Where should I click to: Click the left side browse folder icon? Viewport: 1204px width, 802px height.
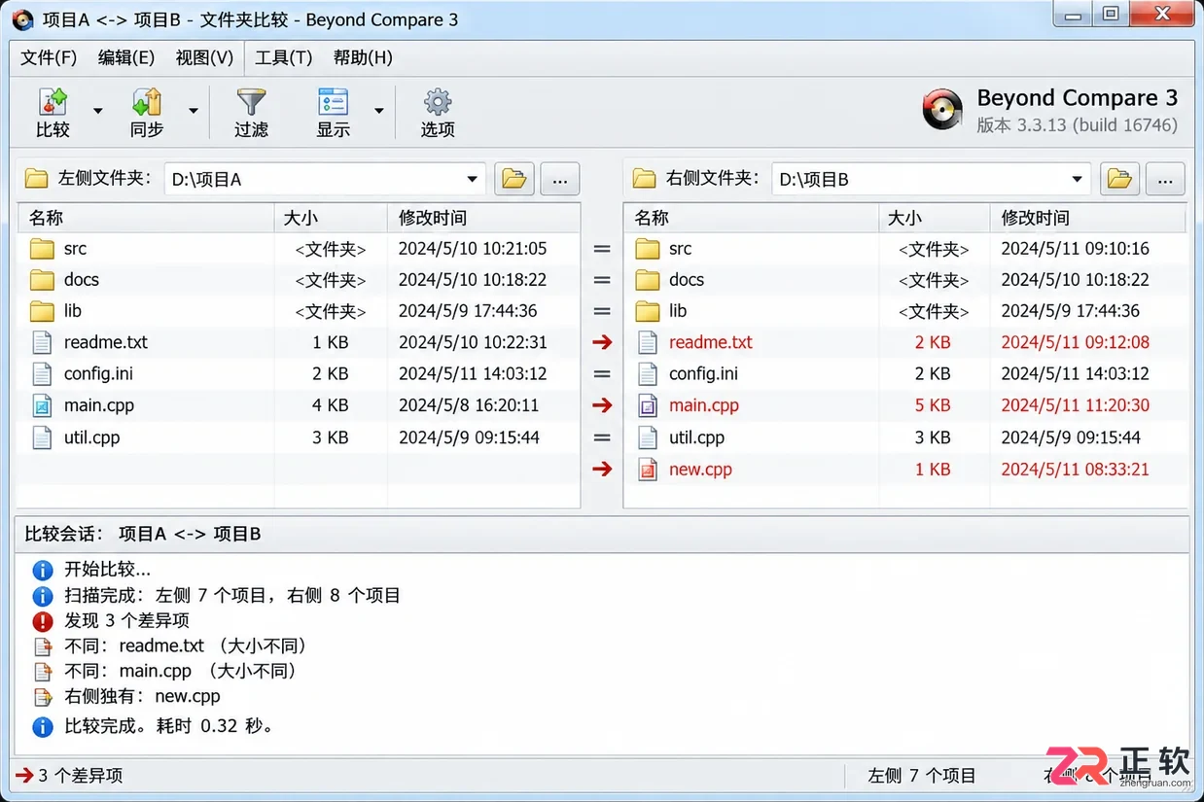pos(514,179)
